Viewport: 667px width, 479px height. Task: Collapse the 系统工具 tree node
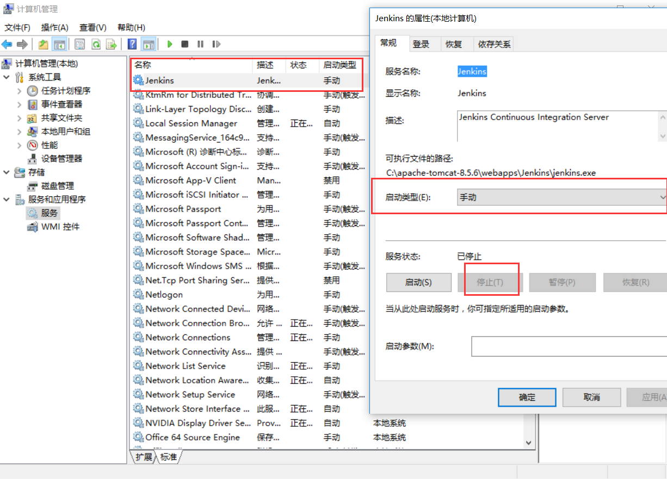click(7, 77)
